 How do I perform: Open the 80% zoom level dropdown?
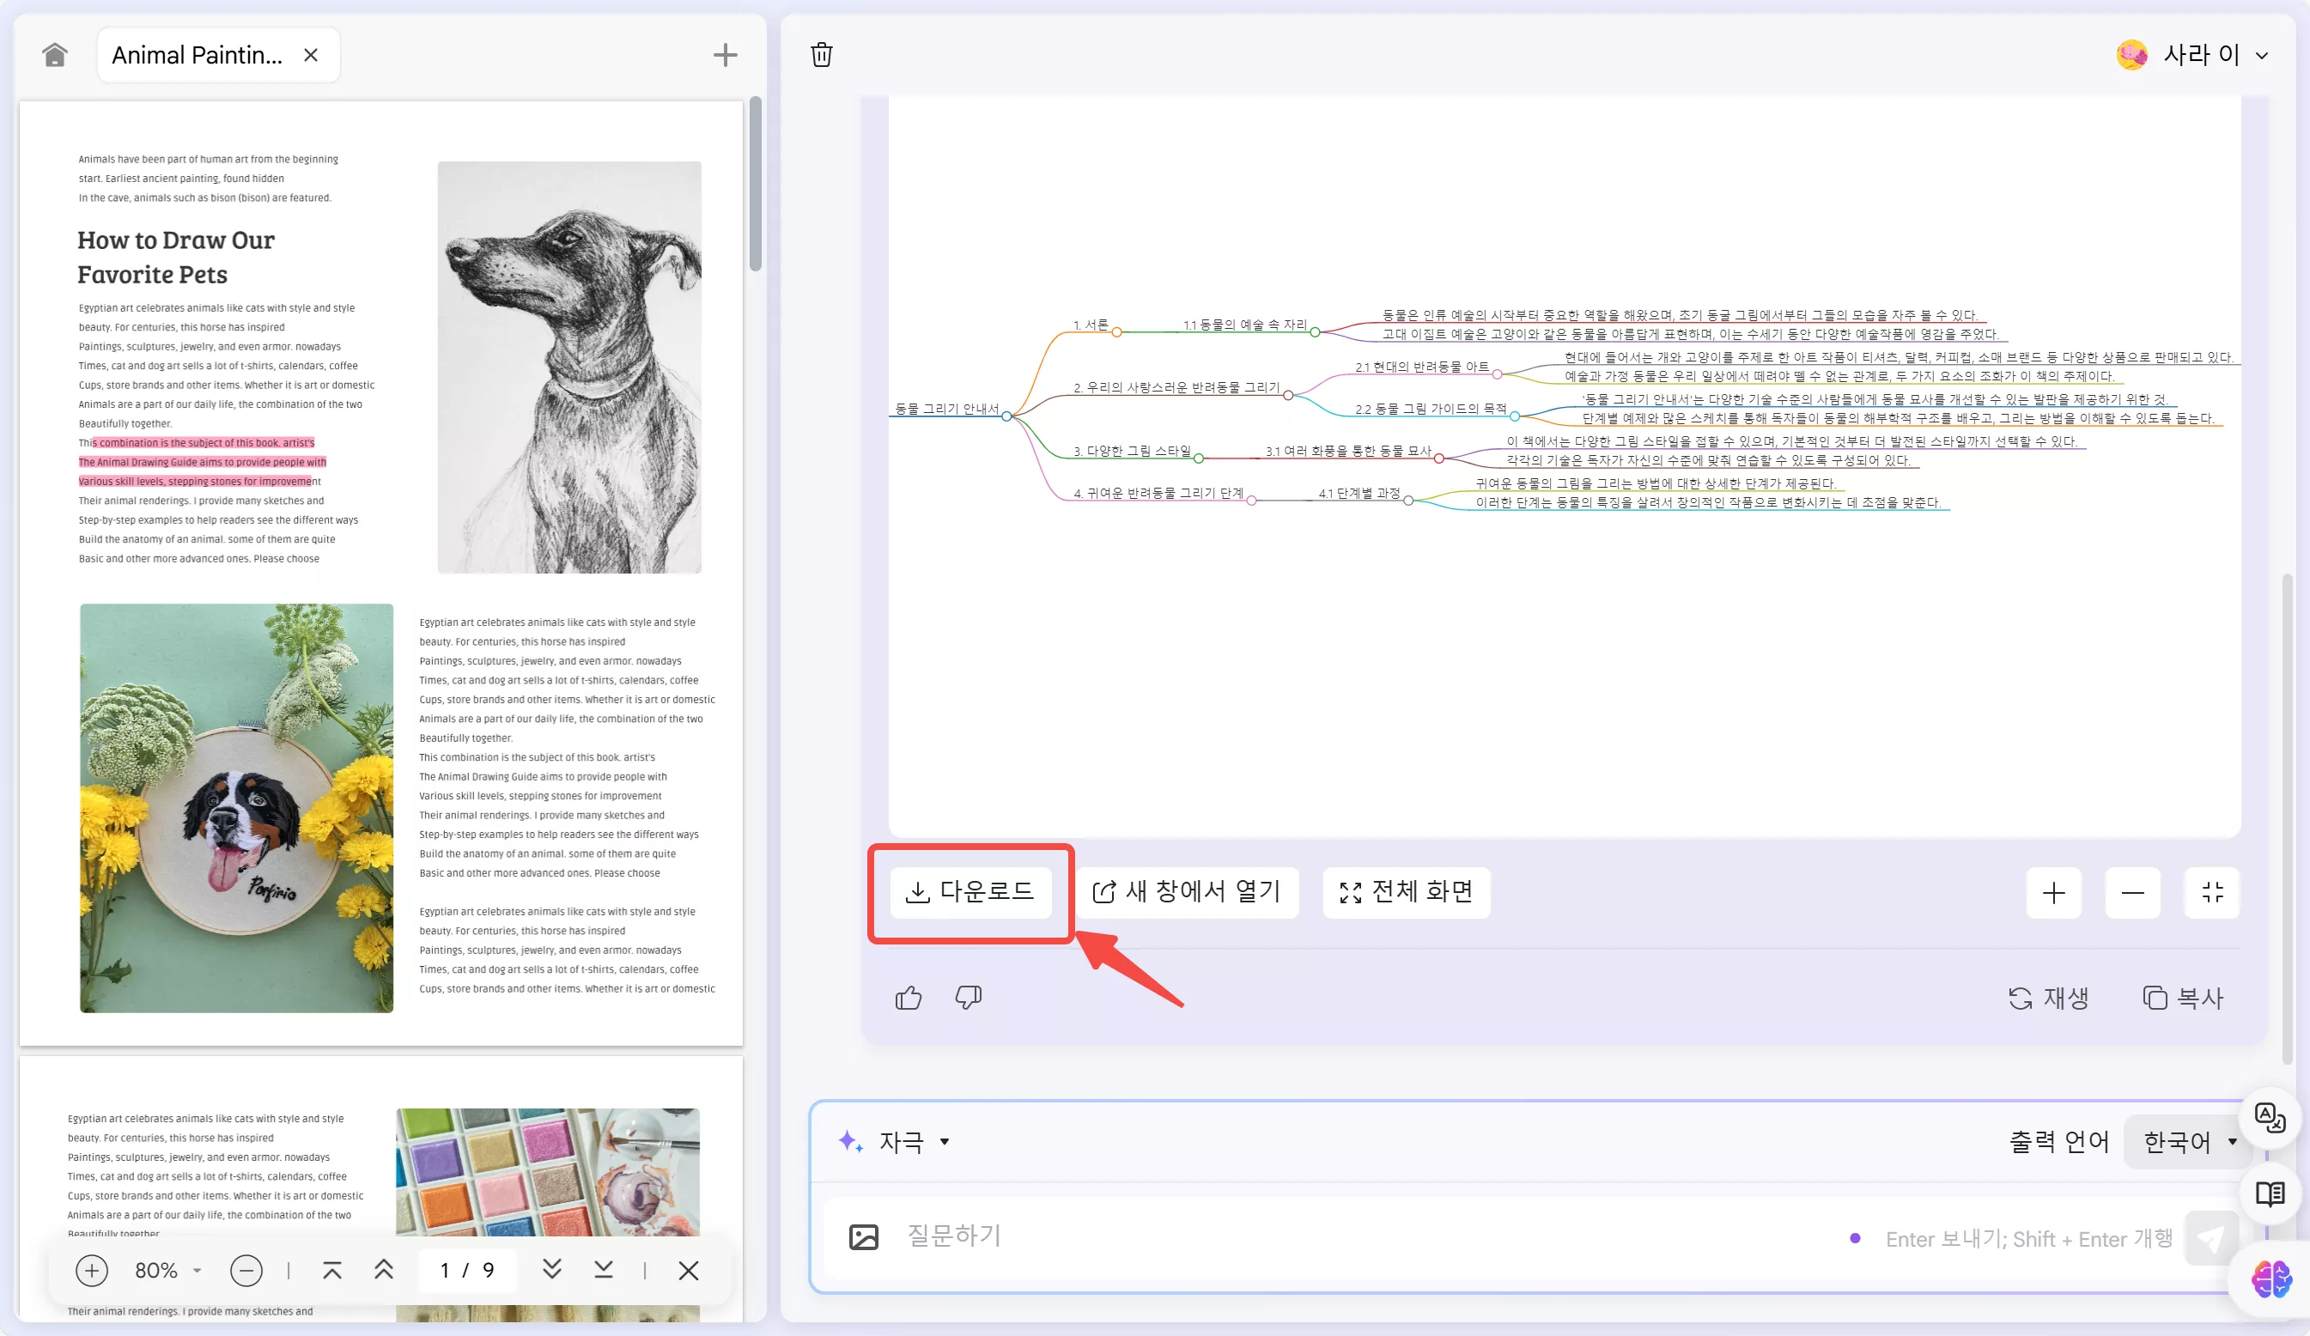click(167, 1270)
